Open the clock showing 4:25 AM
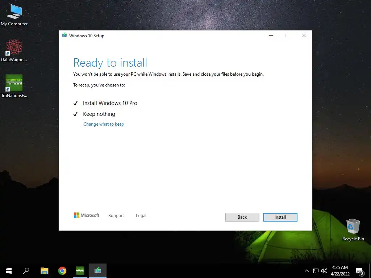371x278 pixels. (340, 271)
